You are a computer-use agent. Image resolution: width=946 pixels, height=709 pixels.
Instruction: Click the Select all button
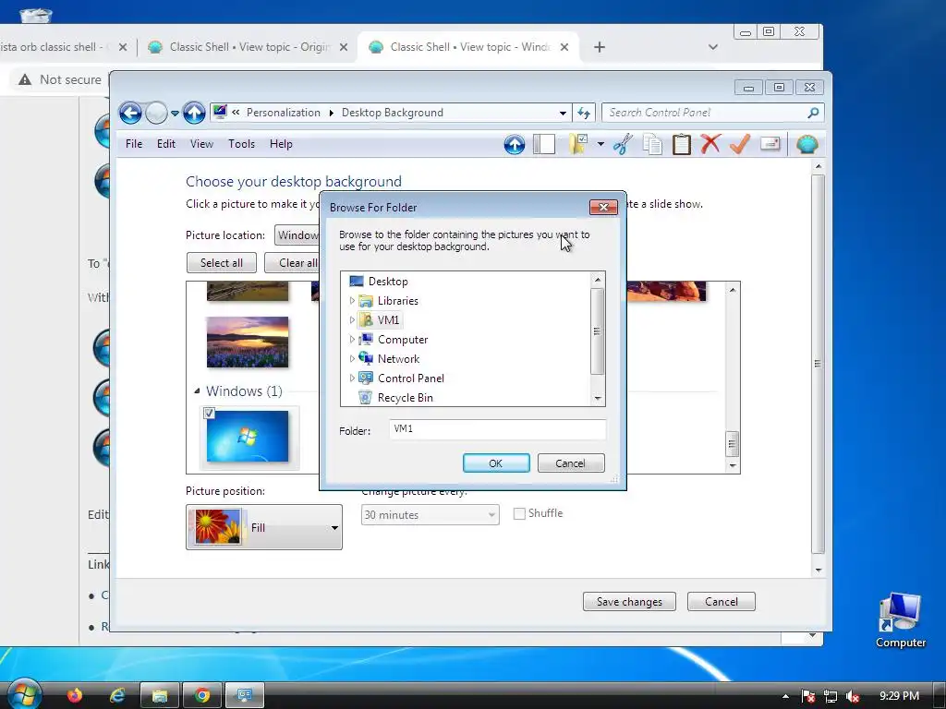pos(222,263)
